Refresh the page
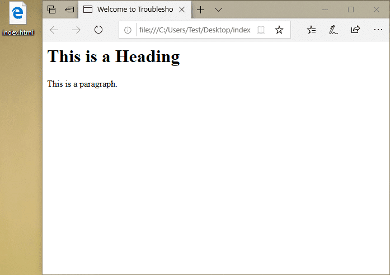This screenshot has width=390, height=275. click(x=98, y=30)
